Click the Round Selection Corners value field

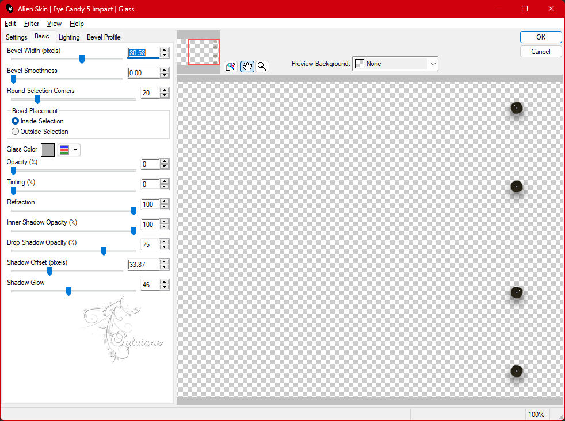[150, 93]
